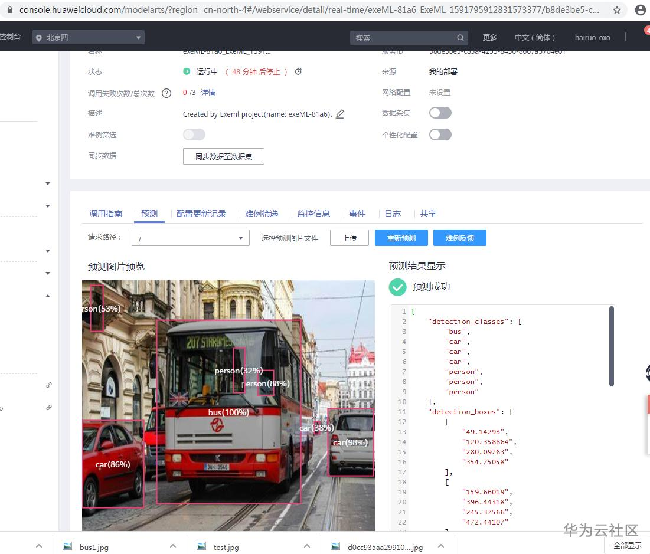
Task: Click the 48 分钟 后停止 text
Action: [x=256, y=72]
